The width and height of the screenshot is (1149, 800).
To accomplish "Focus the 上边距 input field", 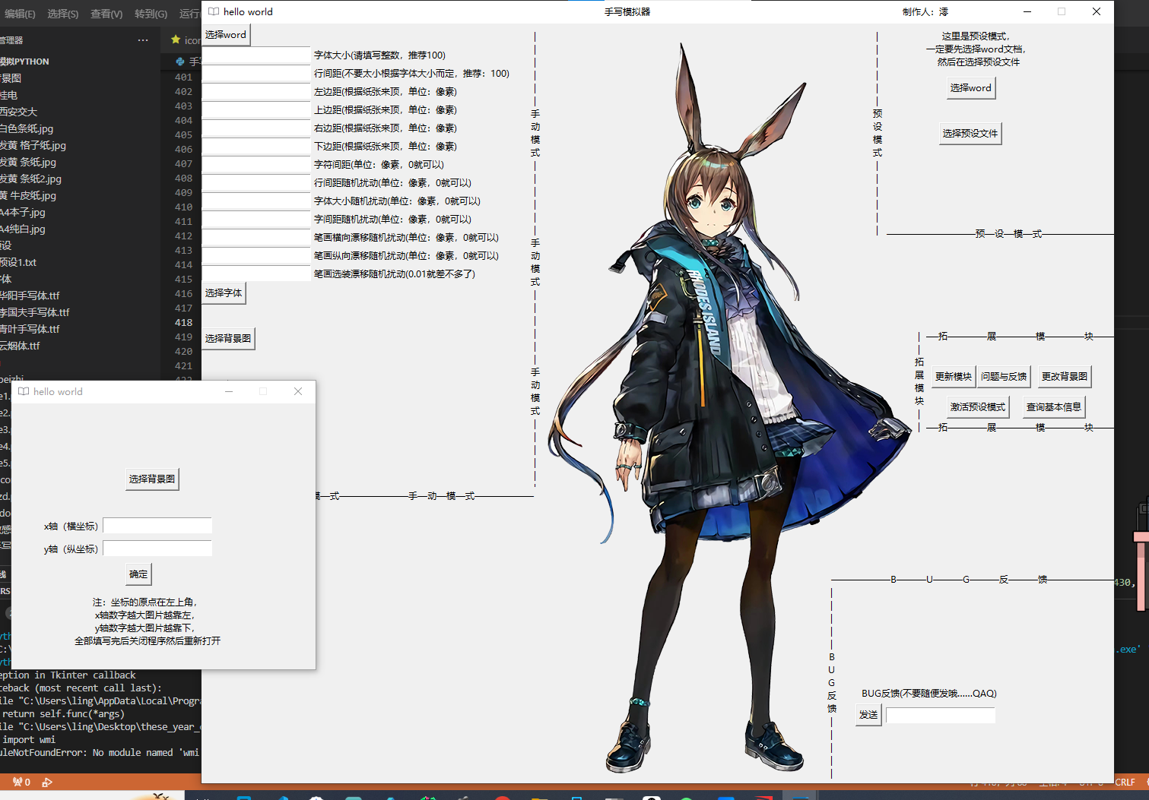I will (256, 109).
